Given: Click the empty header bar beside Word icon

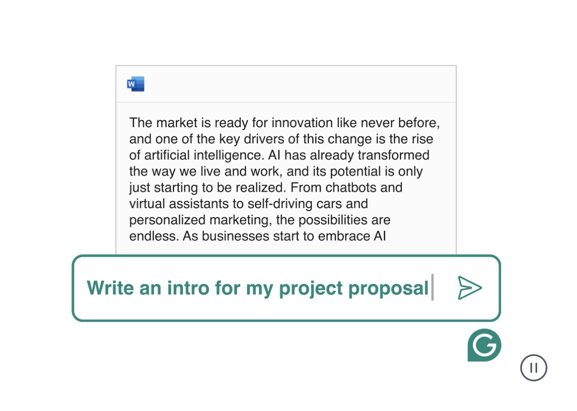Looking at the screenshot, I should click(300, 84).
